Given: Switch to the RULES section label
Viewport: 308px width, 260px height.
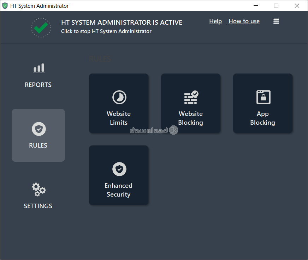Looking at the screenshot, I should pyautogui.click(x=38, y=146).
